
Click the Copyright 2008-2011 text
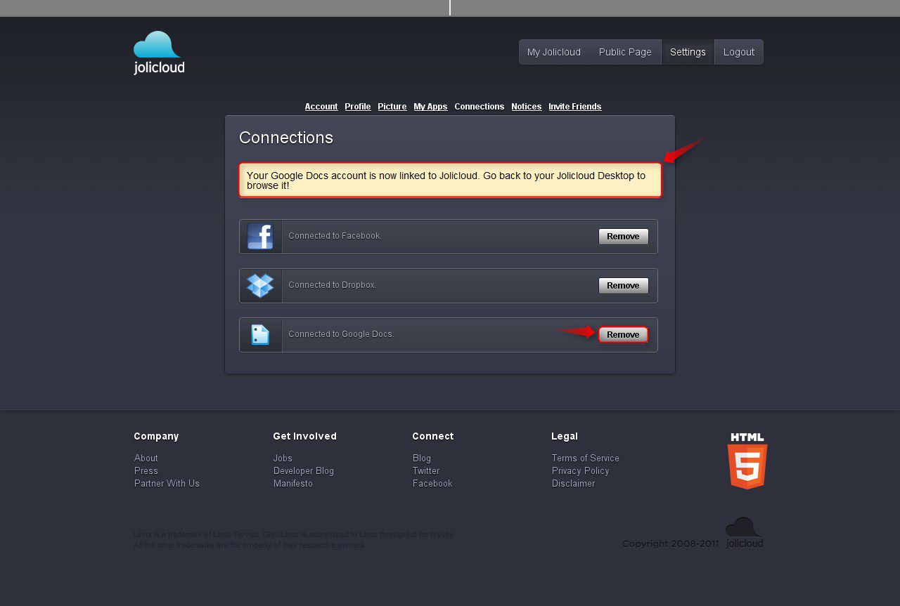(671, 544)
